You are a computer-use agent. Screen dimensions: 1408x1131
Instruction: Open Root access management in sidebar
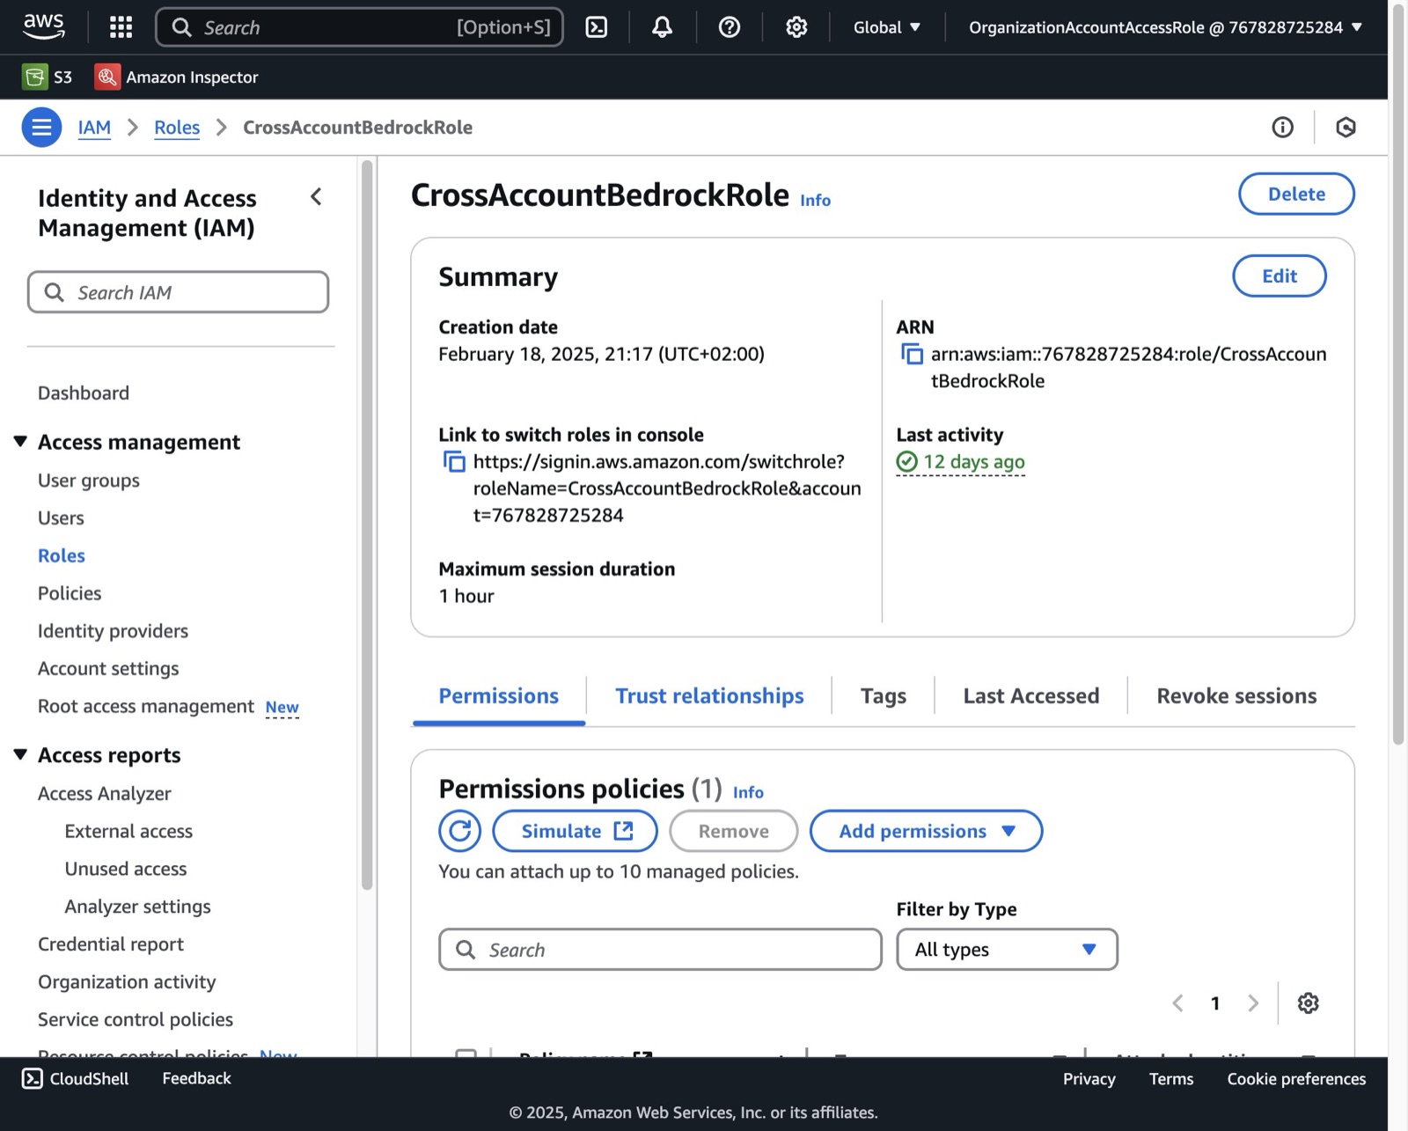[x=146, y=707]
